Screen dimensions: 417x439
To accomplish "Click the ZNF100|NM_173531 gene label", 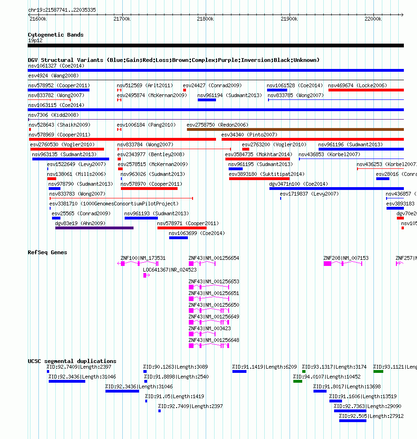I will point(143,258).
